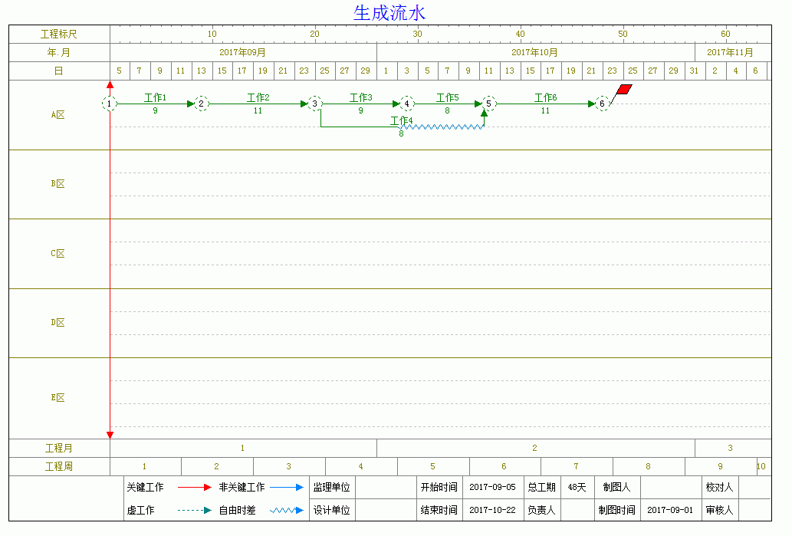Select node 4 in the network diagram

point(406,104)
